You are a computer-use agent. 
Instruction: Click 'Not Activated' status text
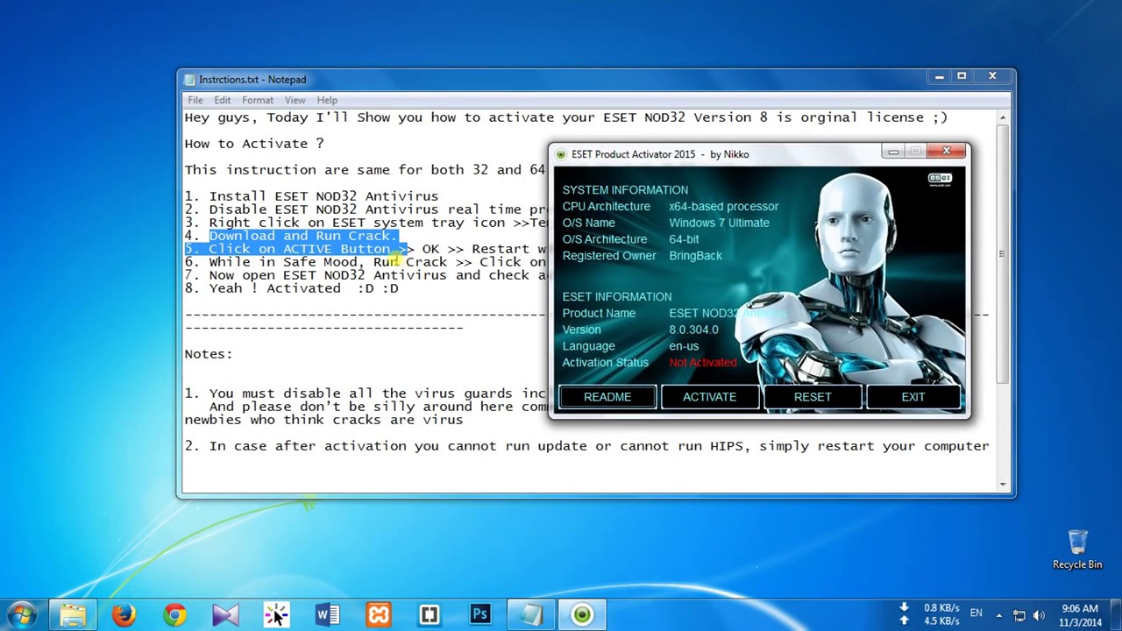click(703, 363)
